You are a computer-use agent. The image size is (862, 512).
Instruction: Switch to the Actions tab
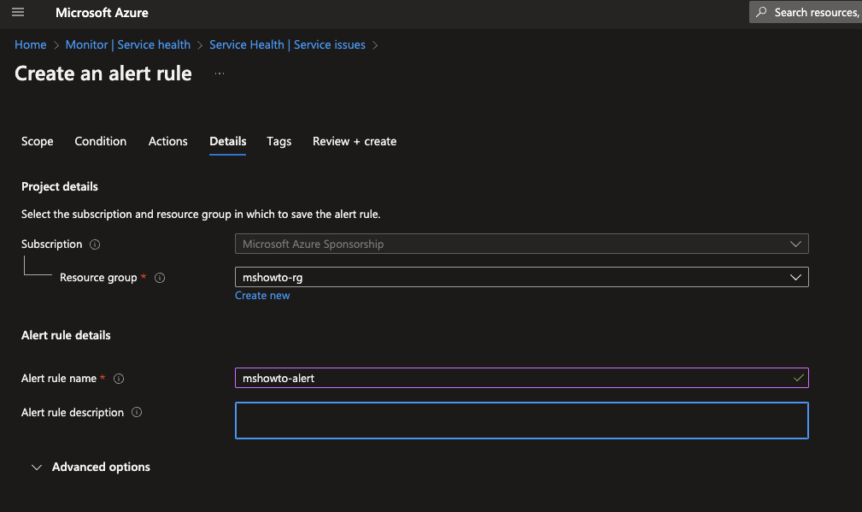(x=167, y=141)
